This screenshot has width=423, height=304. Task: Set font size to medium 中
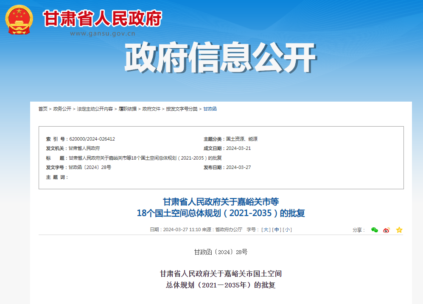pos(277,229)
